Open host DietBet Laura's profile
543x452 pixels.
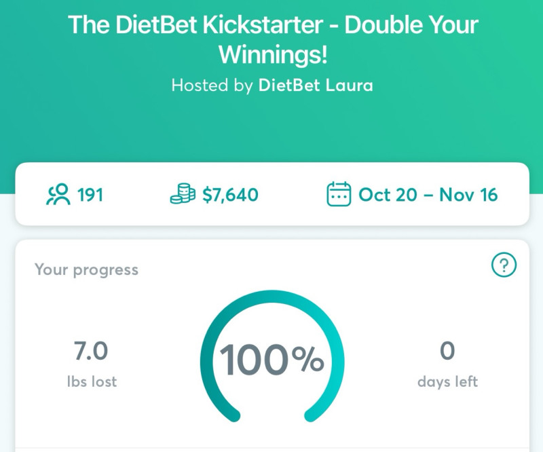[x=316, y=86]
